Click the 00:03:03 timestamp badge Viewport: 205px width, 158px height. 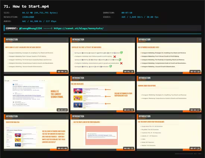point(62,110)
